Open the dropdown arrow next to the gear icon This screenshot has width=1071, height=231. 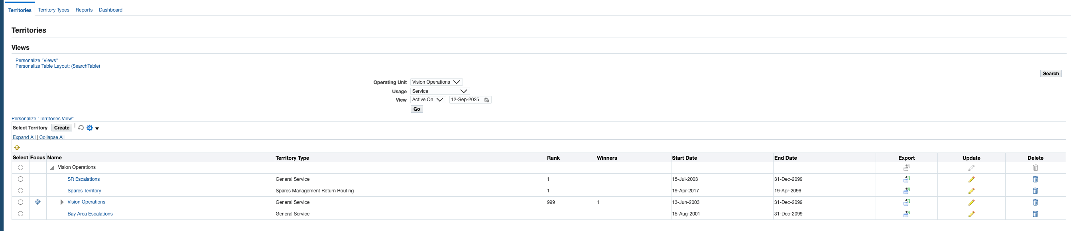97,129
